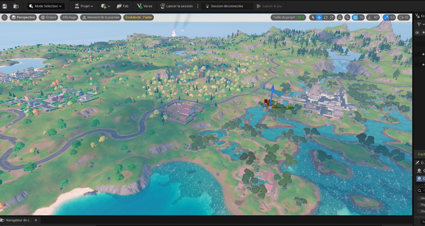Click the Outliner panel Verse icon tab
This screenshot has width=425, height=226.
(418, 16)
